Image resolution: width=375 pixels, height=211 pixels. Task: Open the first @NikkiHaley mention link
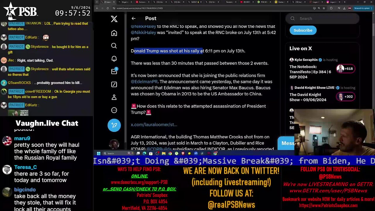pyautogui.click(x=143, y=26)
